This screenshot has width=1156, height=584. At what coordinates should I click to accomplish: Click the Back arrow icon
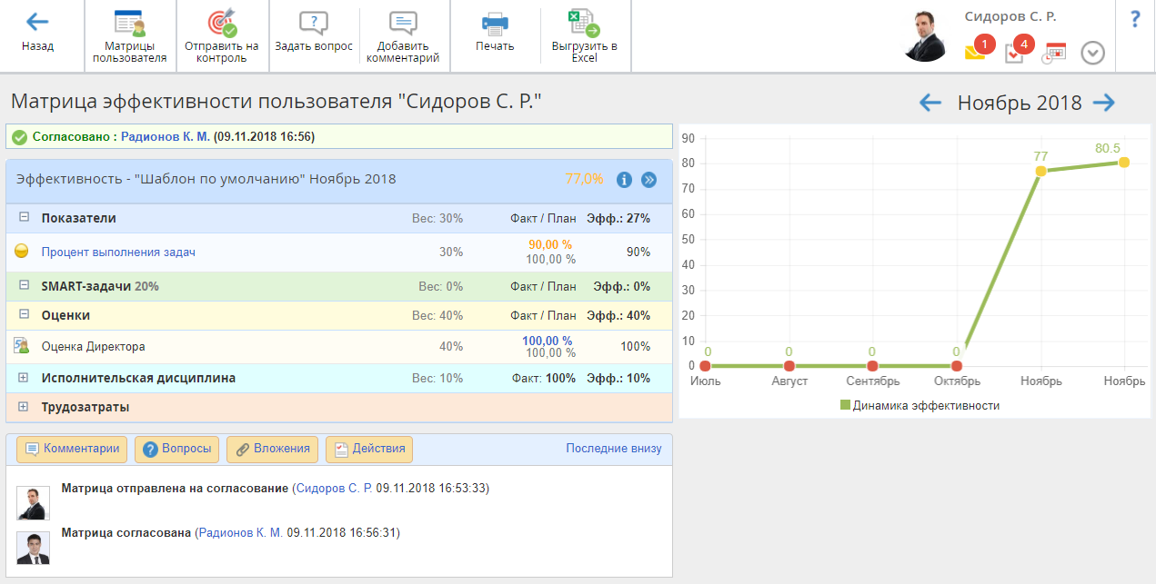point(37,23)
